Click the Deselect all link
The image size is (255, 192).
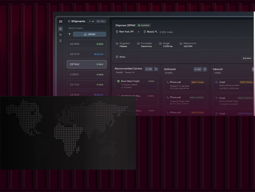(130, 72)
